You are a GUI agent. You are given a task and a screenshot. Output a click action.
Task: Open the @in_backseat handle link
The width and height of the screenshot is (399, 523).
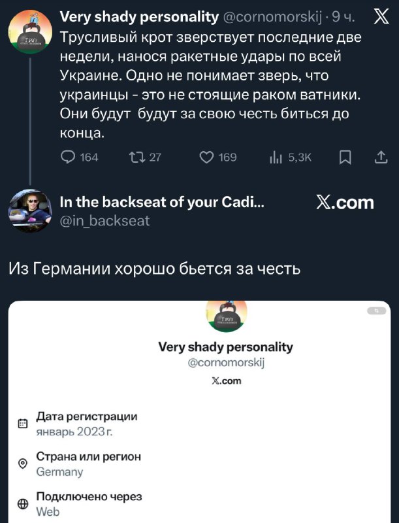104,221
